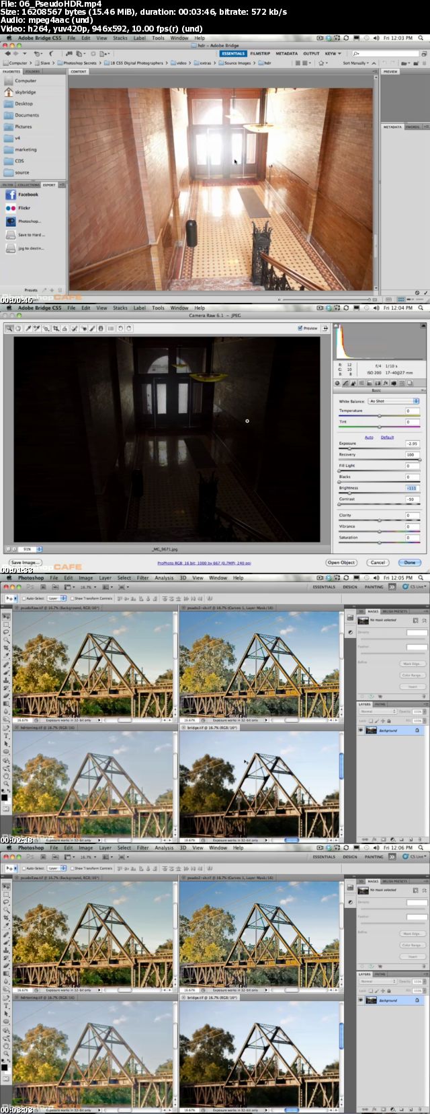Screen dimensions: 430x1114
Task: Click the Cancel button in Camera Raw
Action: (378, 563)
